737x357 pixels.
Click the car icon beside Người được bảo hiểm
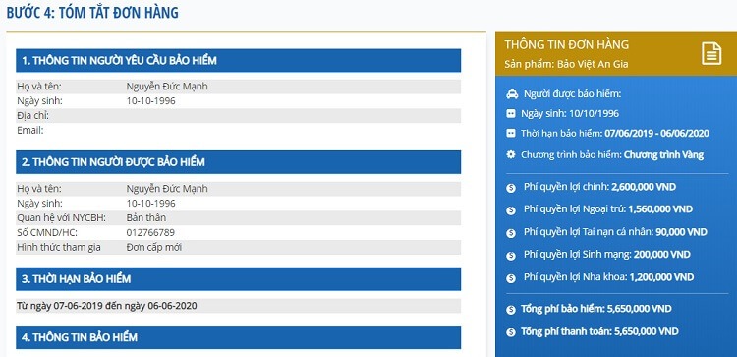pyautogui.click(x=512, y=94)
